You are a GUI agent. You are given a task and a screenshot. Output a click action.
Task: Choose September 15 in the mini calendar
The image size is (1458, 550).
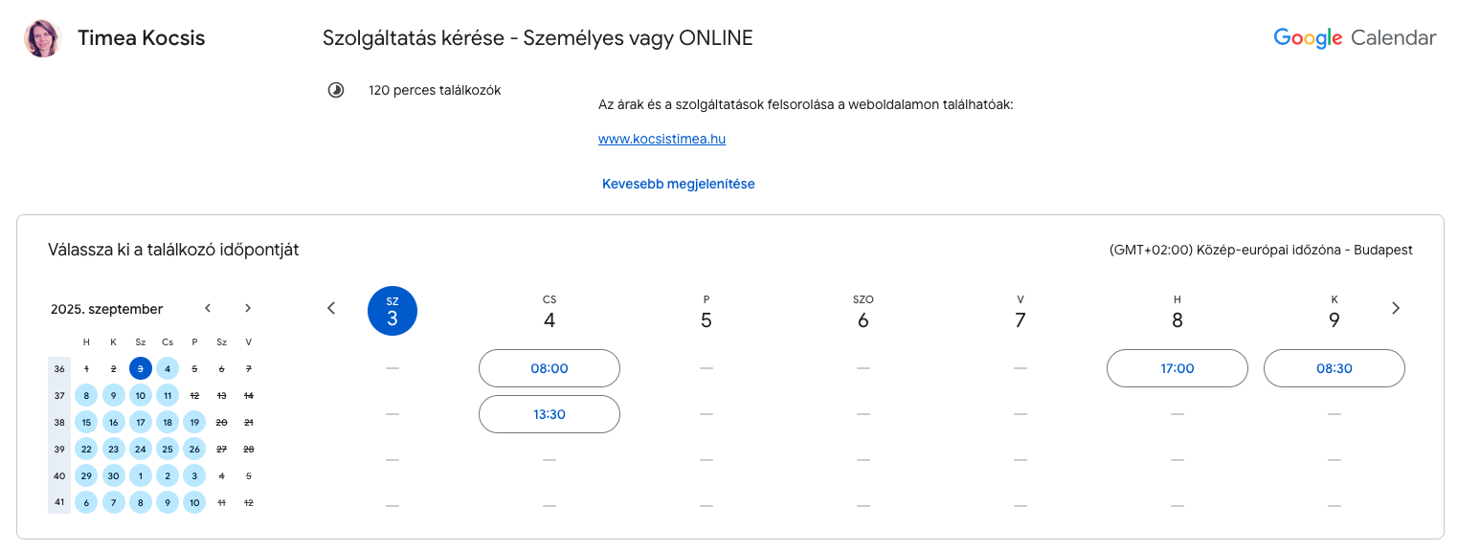[x=86, y=422]
